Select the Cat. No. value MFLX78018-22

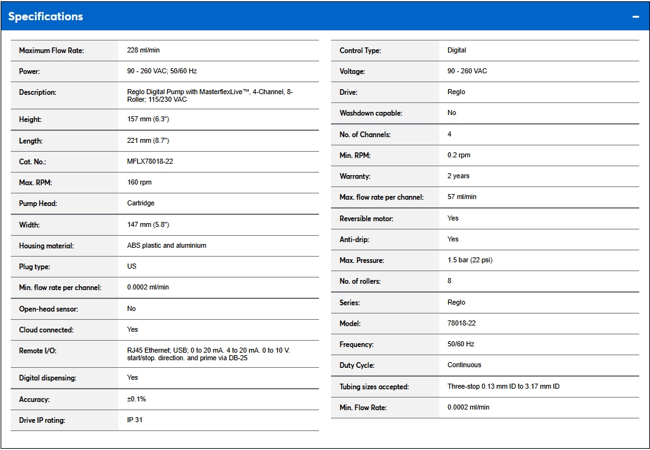click(x=150, y=161)
